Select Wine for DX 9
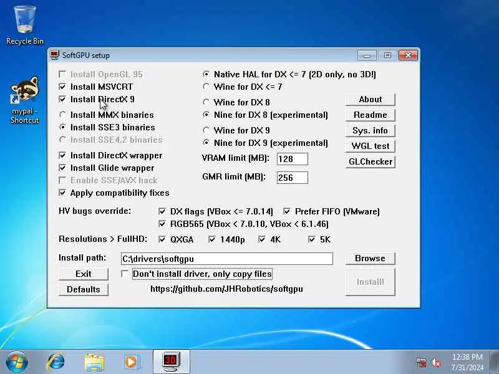Viewport: 499px width, 374px height. point(206,130)
